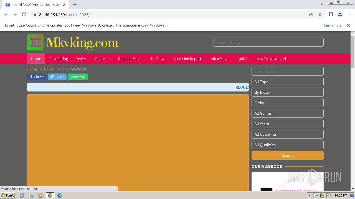Open the Index Movie page
This screenshot has height=199, width=355.
click(219, 59)
